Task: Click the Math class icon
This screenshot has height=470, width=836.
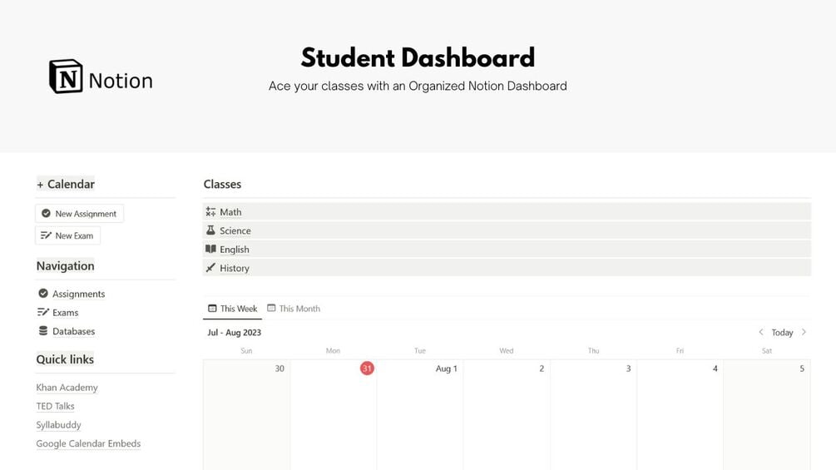Action: pos(210,212)
